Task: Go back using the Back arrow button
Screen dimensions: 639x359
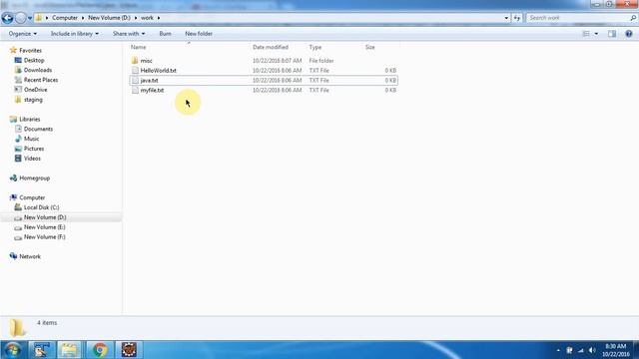Action: pyautogui.click(x=7, y=18)
